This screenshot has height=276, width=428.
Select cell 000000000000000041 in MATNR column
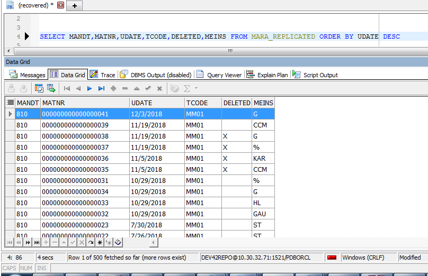85,114
